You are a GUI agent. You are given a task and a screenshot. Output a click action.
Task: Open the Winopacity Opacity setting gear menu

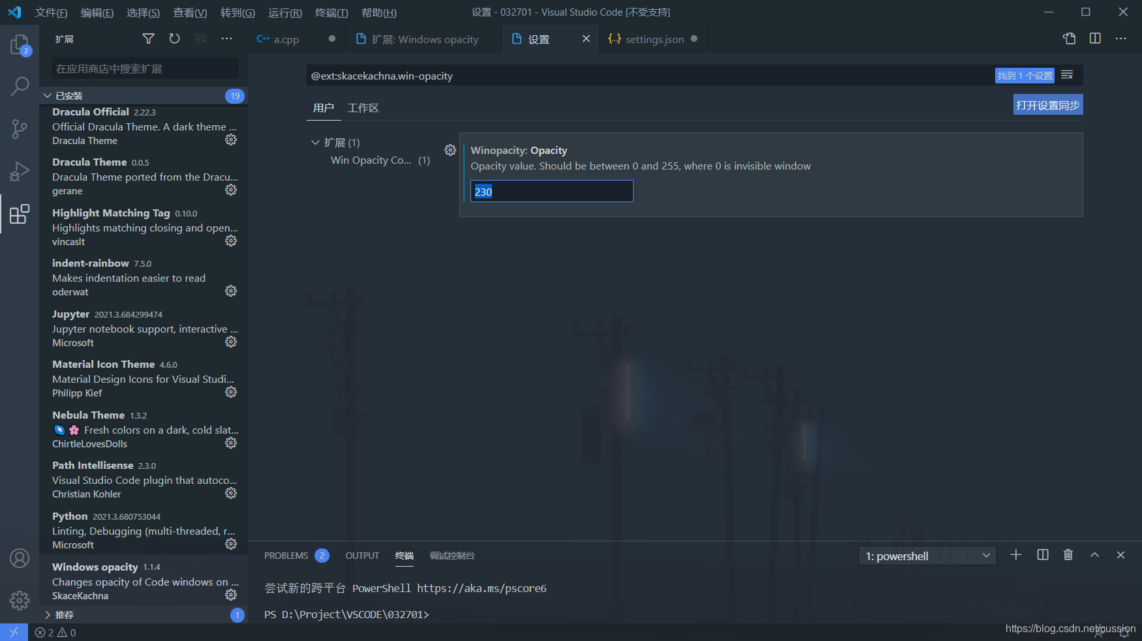[x=450, y=150]
